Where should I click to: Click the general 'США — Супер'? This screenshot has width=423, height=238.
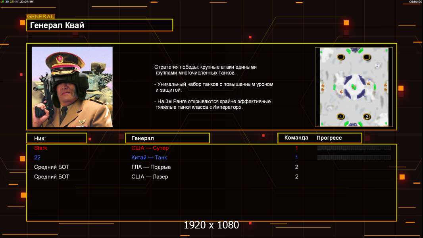[x=150, y=148]
